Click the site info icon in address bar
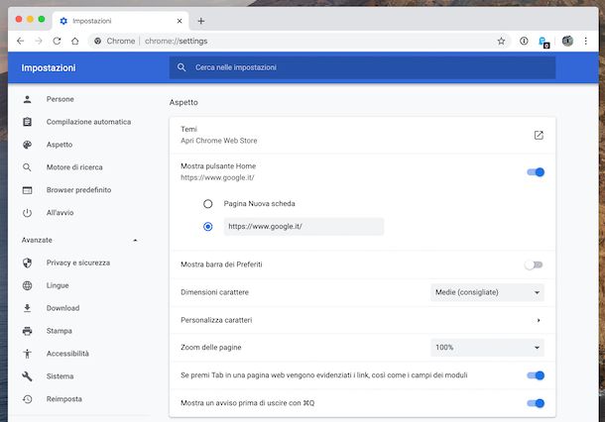This screenshot has width=605, height=422. point(97,41)
